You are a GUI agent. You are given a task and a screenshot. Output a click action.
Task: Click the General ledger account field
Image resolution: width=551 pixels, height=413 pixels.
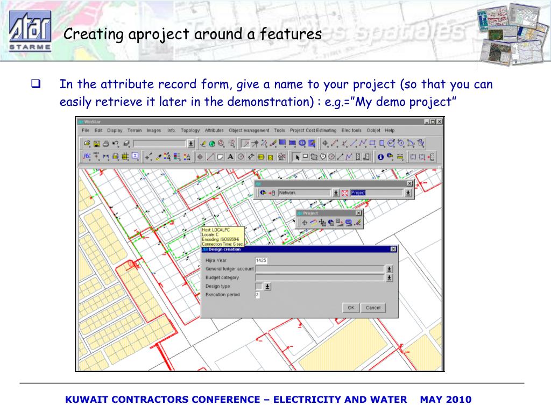320,269
